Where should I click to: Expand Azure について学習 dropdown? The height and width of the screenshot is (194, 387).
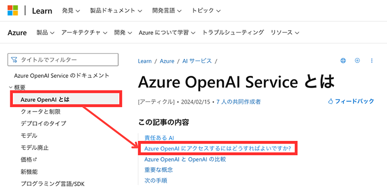click(x=167, y=33)
